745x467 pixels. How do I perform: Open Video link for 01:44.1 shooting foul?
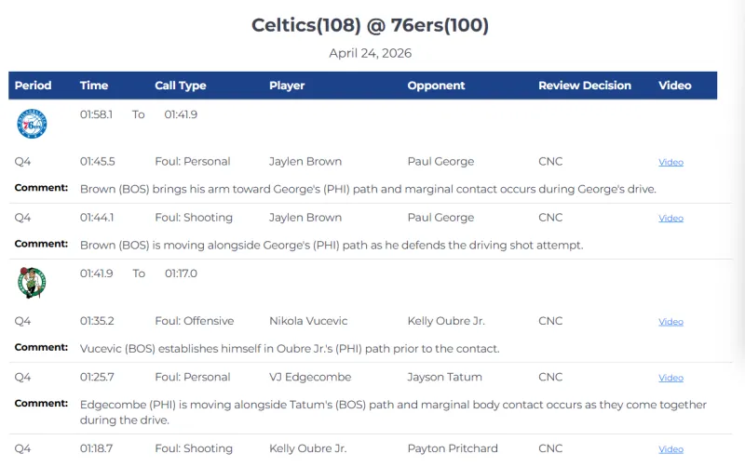pyautogui.click(x=670, y=219)
